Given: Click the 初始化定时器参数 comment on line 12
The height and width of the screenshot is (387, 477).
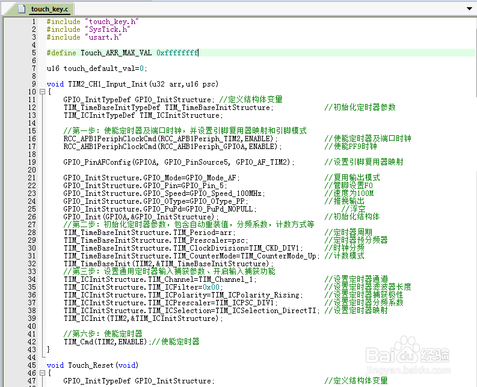Looking at the screenshot, I should coord(360,108).
